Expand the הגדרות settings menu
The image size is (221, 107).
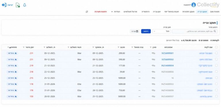point(116,12)
